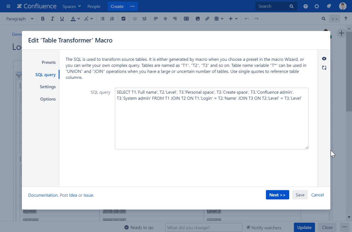Click the notifications icon in header
Viewport: 352px width, 232px height.
(x=329, y=6)
